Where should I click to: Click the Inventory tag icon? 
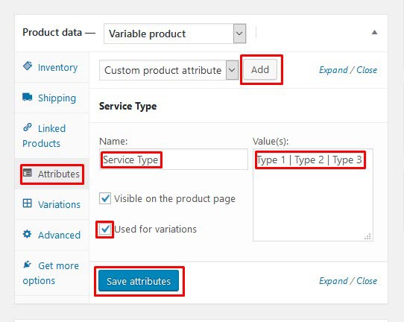point(28,66)
